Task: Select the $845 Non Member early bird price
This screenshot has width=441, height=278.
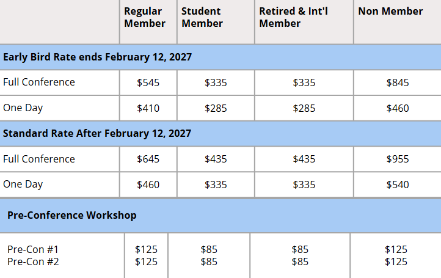Action: click(398, 82)
